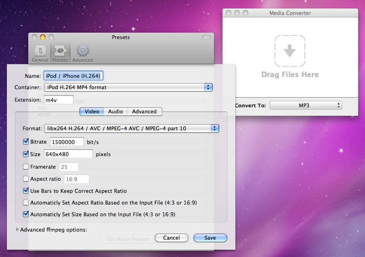Open the video Format codec dropdown
This screenshot has height=257, width=365.
(x=132, y=128)
